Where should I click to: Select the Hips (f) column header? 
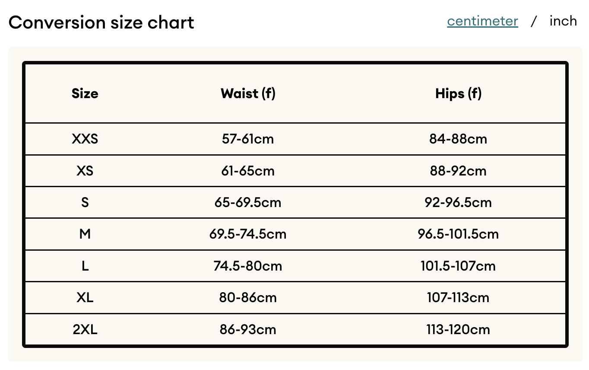458,93
